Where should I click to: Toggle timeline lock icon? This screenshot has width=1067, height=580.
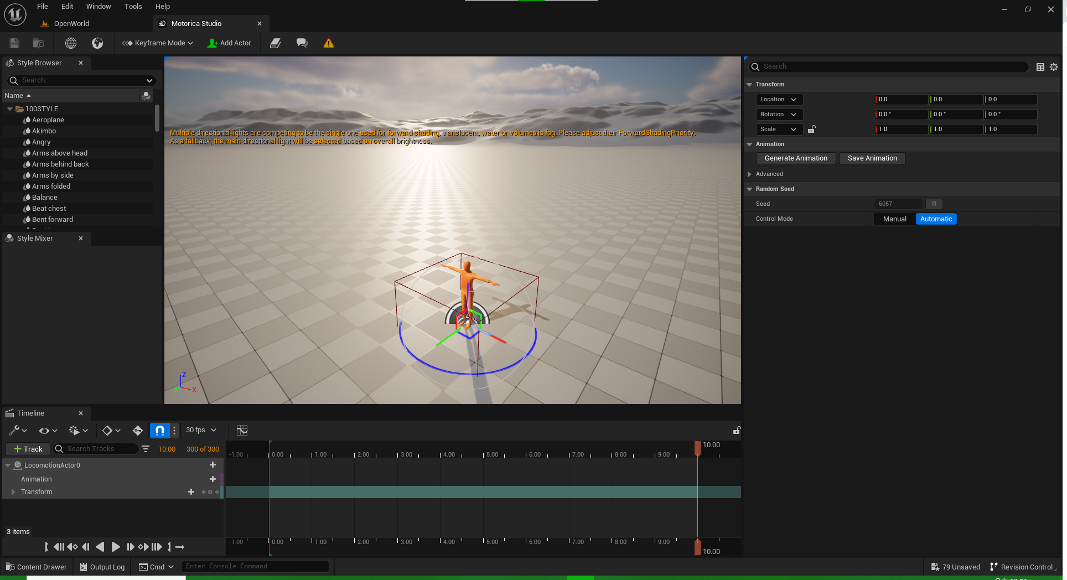coord(737,430)
